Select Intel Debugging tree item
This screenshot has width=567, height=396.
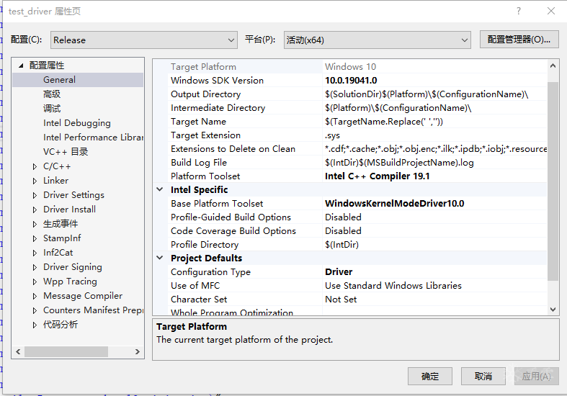click(76, 123)
